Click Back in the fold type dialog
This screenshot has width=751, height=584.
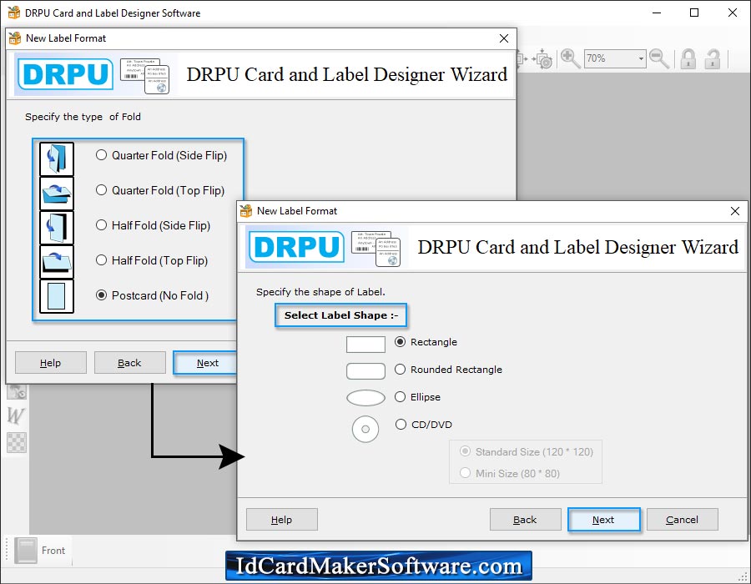[130, 363]
